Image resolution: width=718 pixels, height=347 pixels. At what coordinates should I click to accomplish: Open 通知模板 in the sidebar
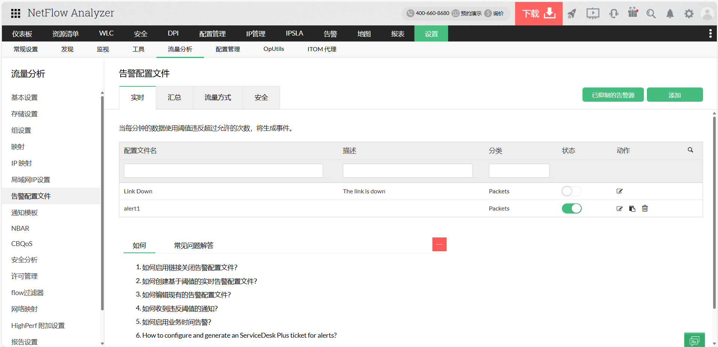point(24,213)
